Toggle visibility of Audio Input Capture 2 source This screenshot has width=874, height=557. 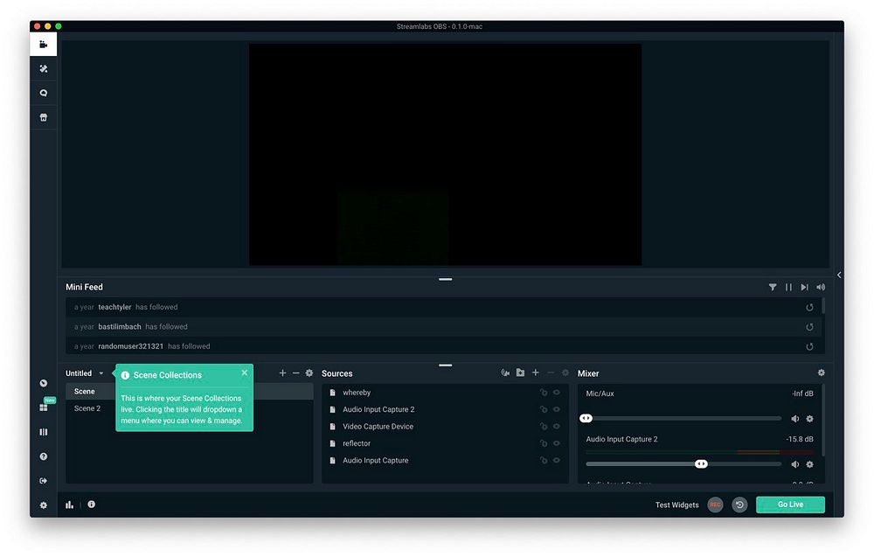(x=556, y=409)
